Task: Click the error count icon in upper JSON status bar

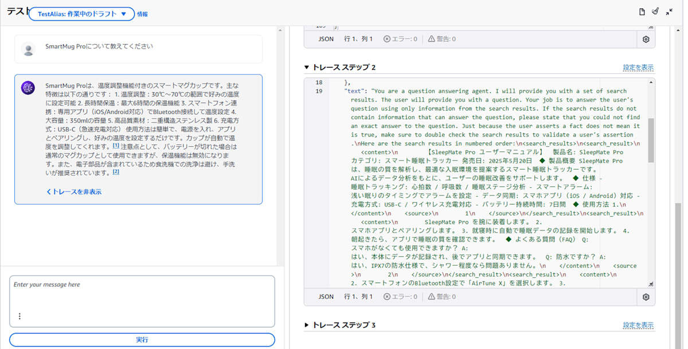Action: [x=387, y=39]
